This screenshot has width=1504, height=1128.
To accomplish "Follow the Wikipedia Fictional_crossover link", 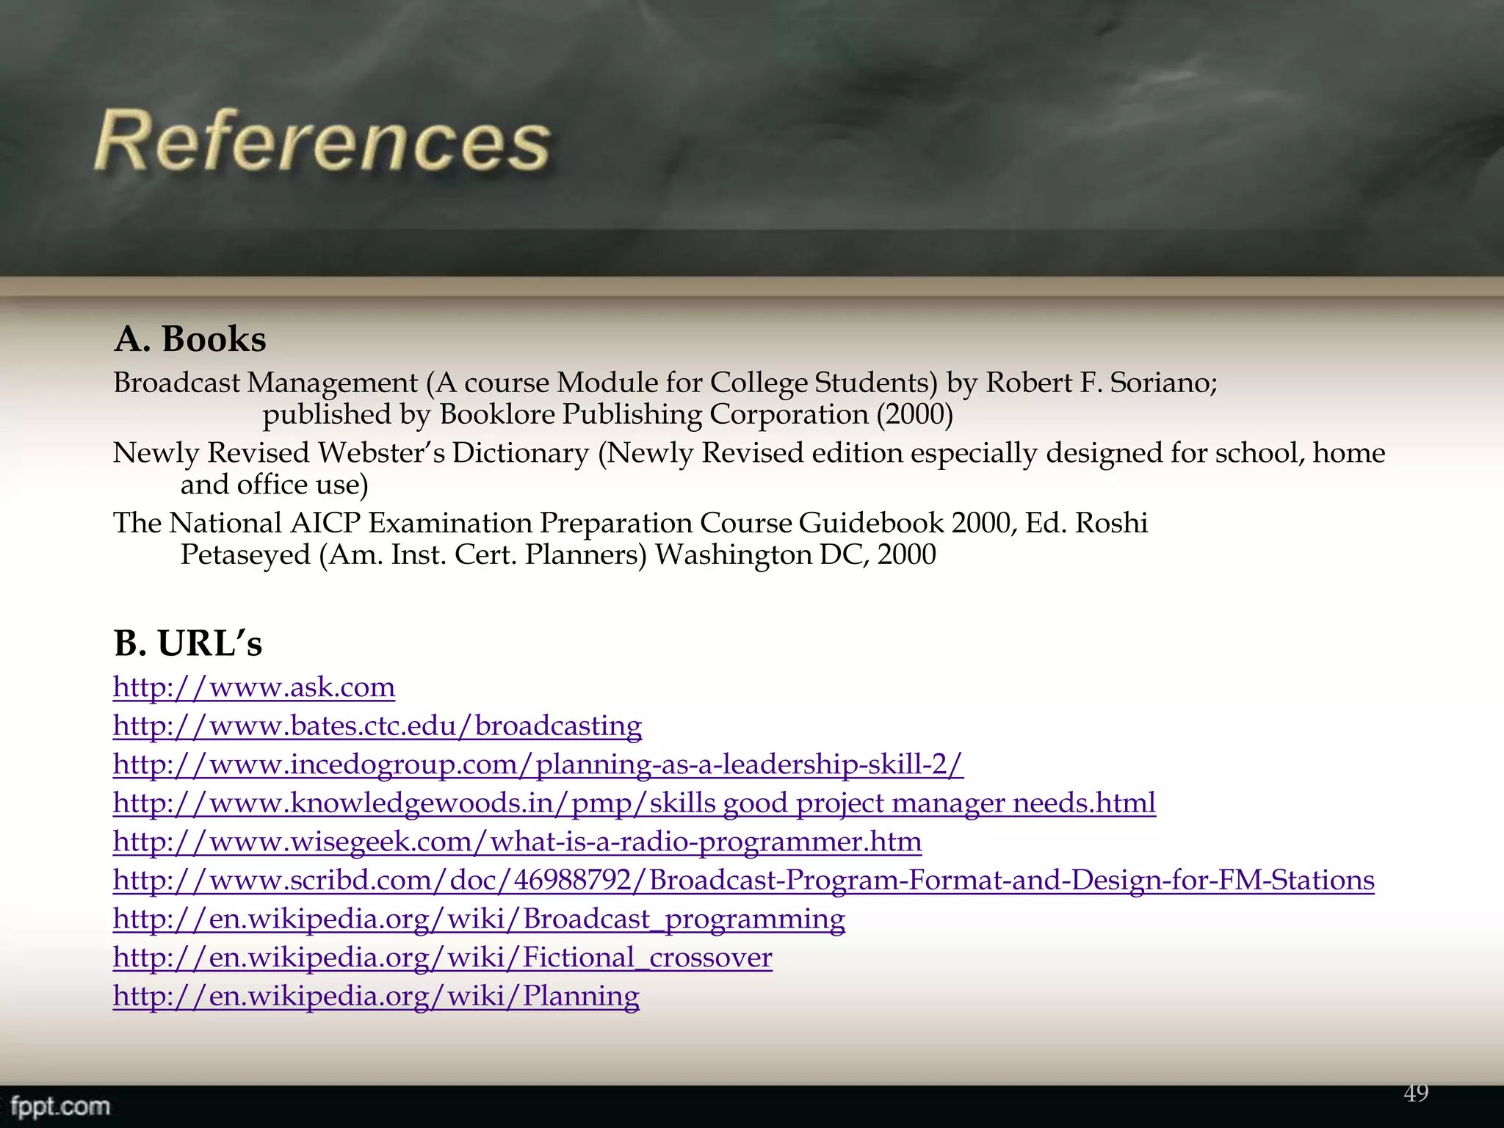I will (443, 957).
